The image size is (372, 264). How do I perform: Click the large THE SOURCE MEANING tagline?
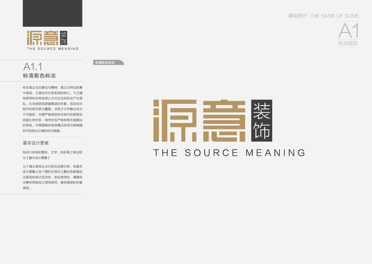tap(229, 153)
